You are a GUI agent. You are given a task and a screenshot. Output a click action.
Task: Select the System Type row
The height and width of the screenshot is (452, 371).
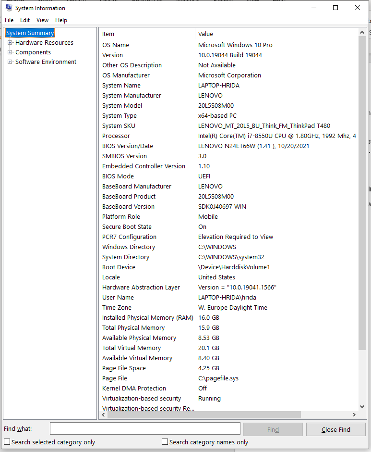click(x=229, y=115)
